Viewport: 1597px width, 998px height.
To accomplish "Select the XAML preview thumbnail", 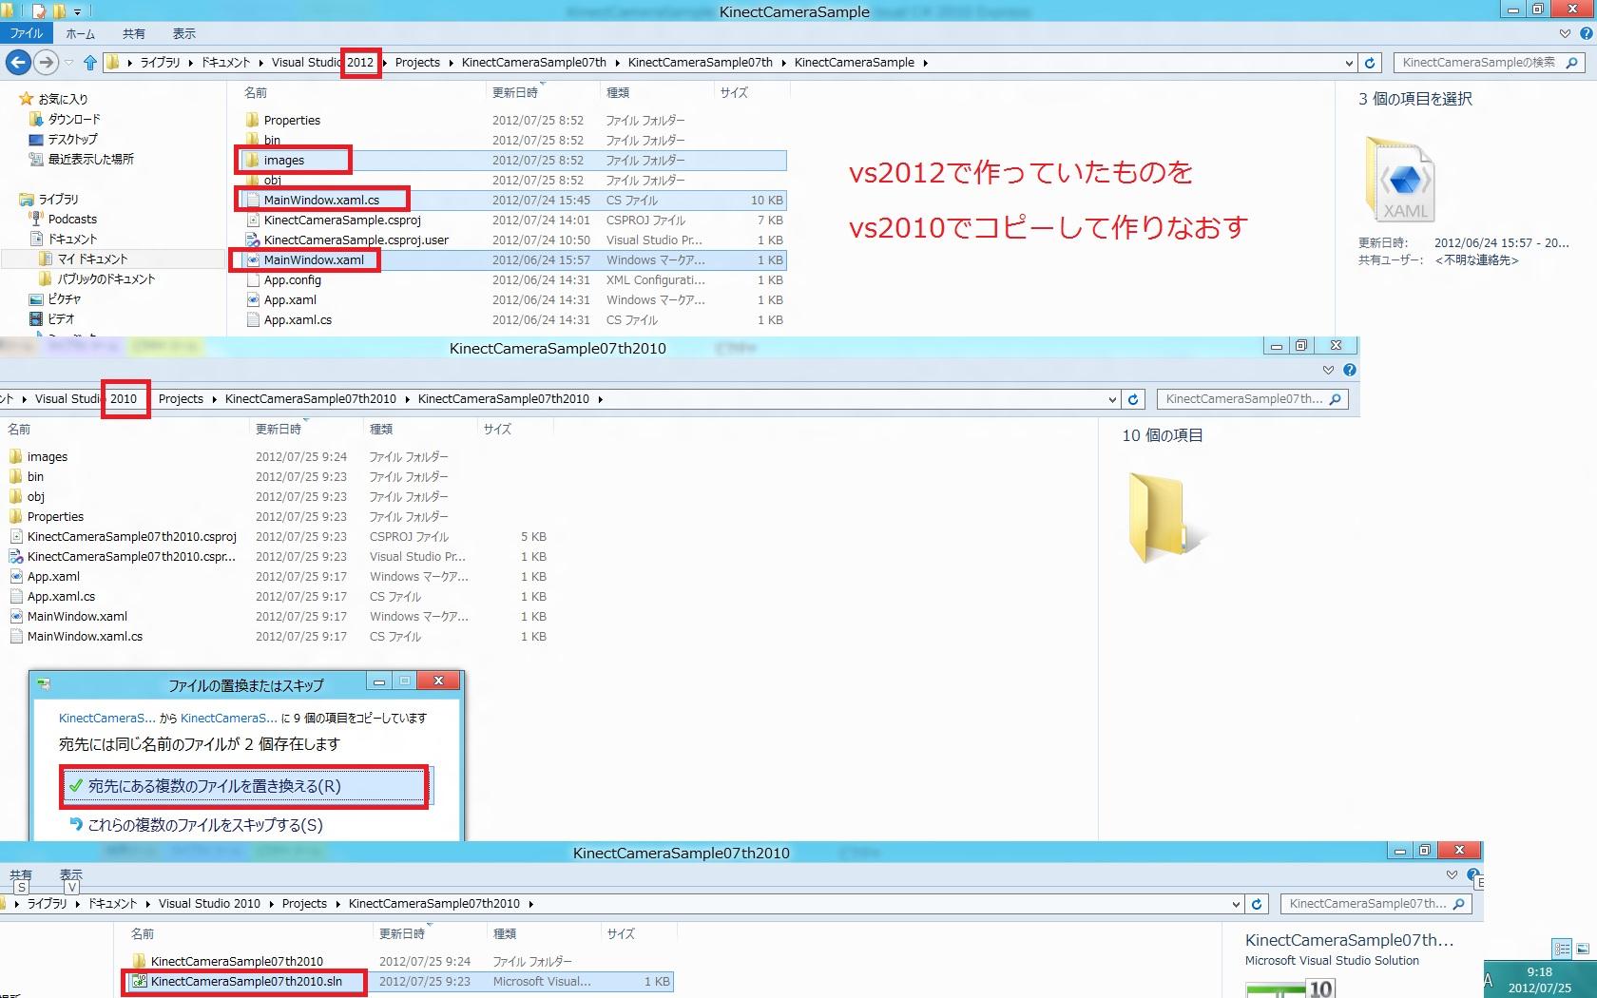I will 1401,180.
